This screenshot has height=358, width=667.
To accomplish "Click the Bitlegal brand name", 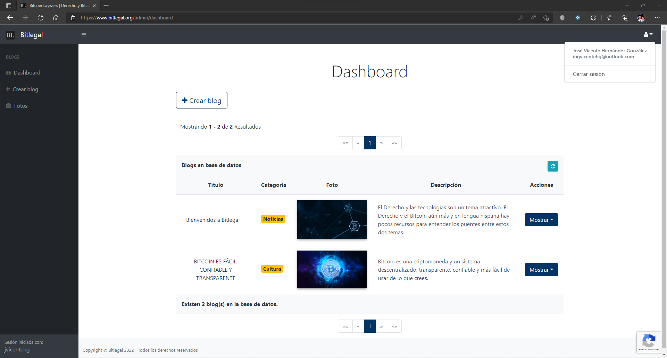I will [32, 35].
